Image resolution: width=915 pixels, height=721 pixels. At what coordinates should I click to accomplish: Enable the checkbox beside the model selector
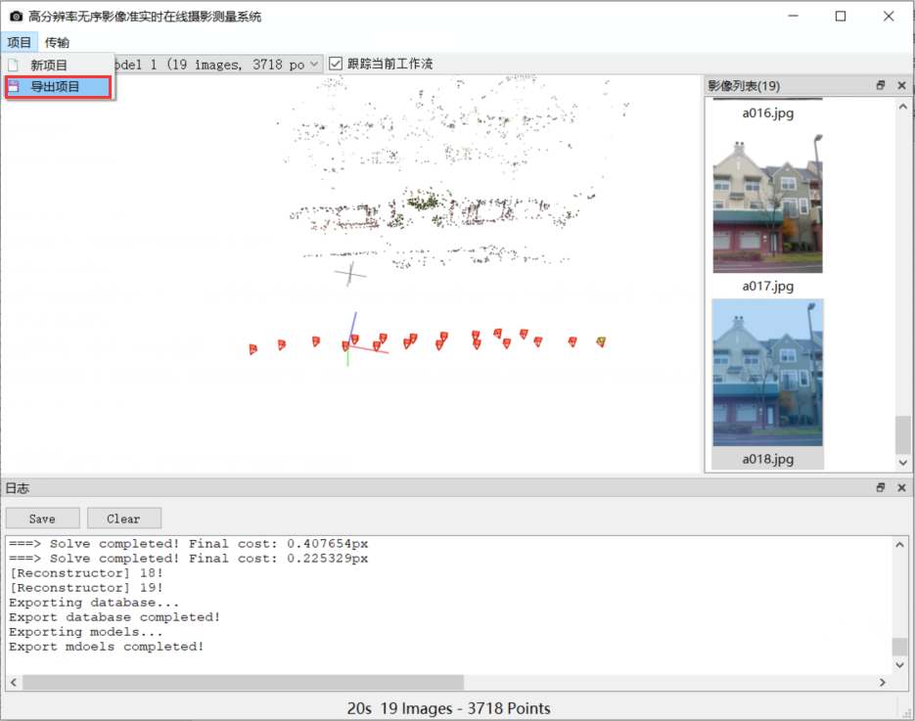coord(335,63)
